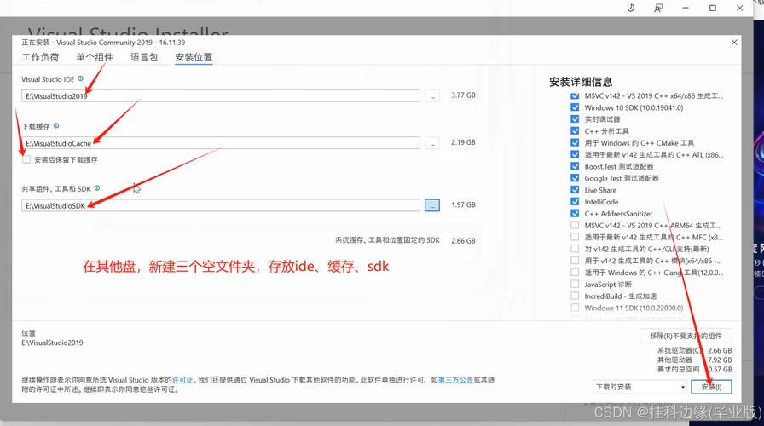764x426 pixels.
Task: Browse for the shared SDK folder
Action: coord(432,205)
